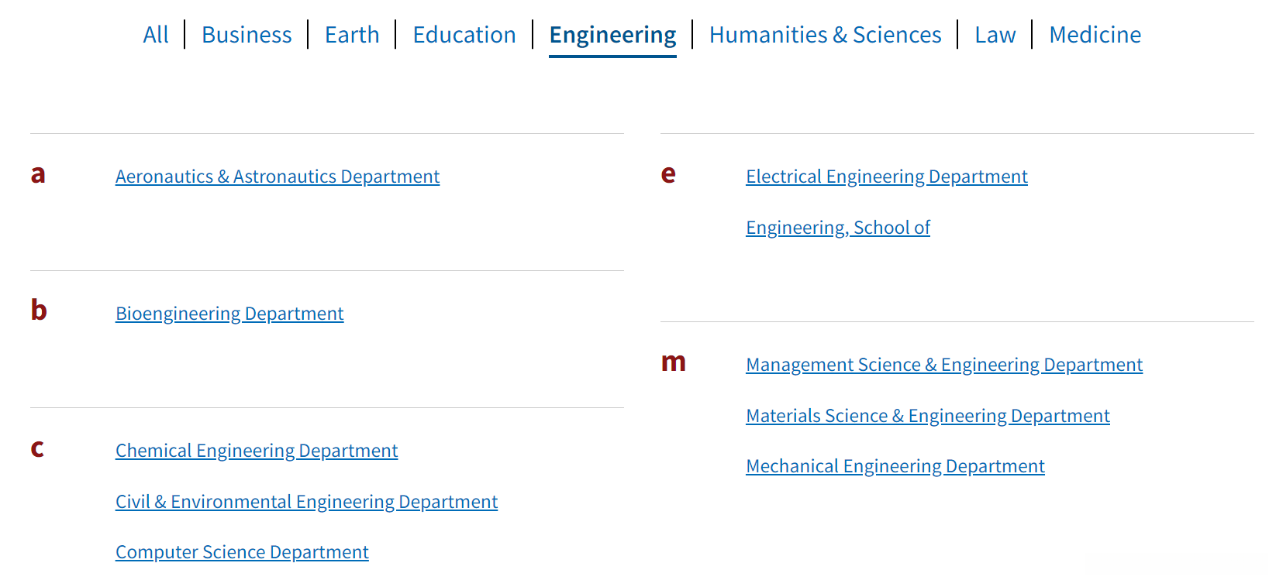Open Aeronautics & Astronautics Department link
The width and height of the screenshot is (1276, 580).
click(278, 177)
